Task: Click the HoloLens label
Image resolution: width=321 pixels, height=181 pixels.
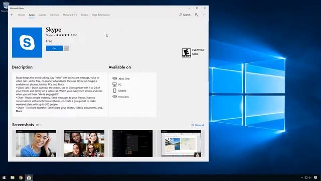Action: point(123,97)
